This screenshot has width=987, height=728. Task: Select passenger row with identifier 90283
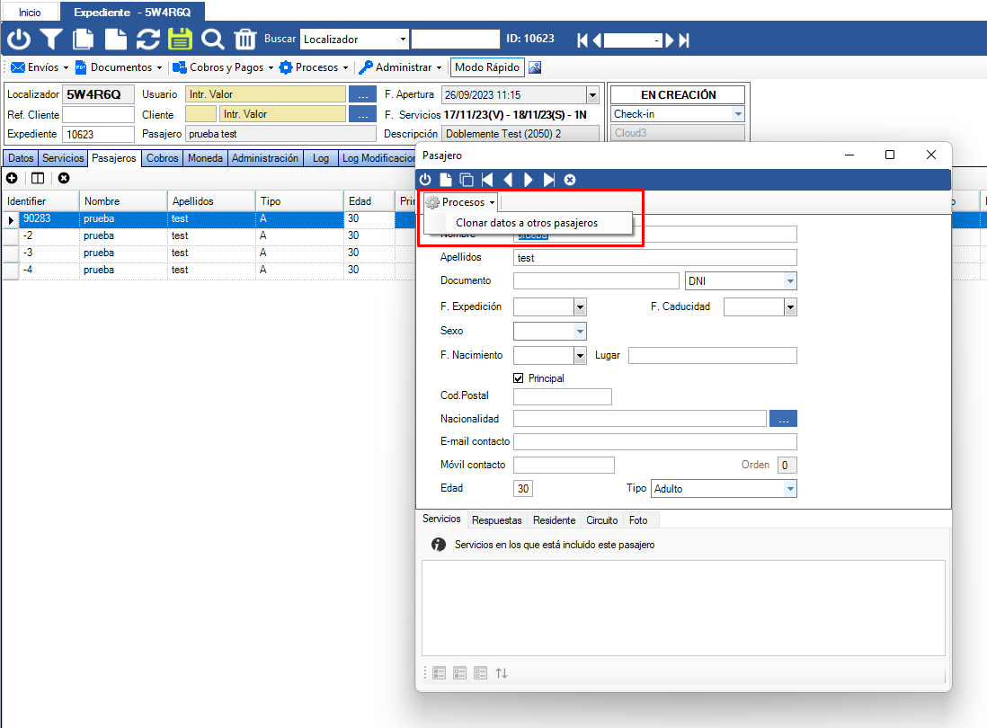coord(208,219)
